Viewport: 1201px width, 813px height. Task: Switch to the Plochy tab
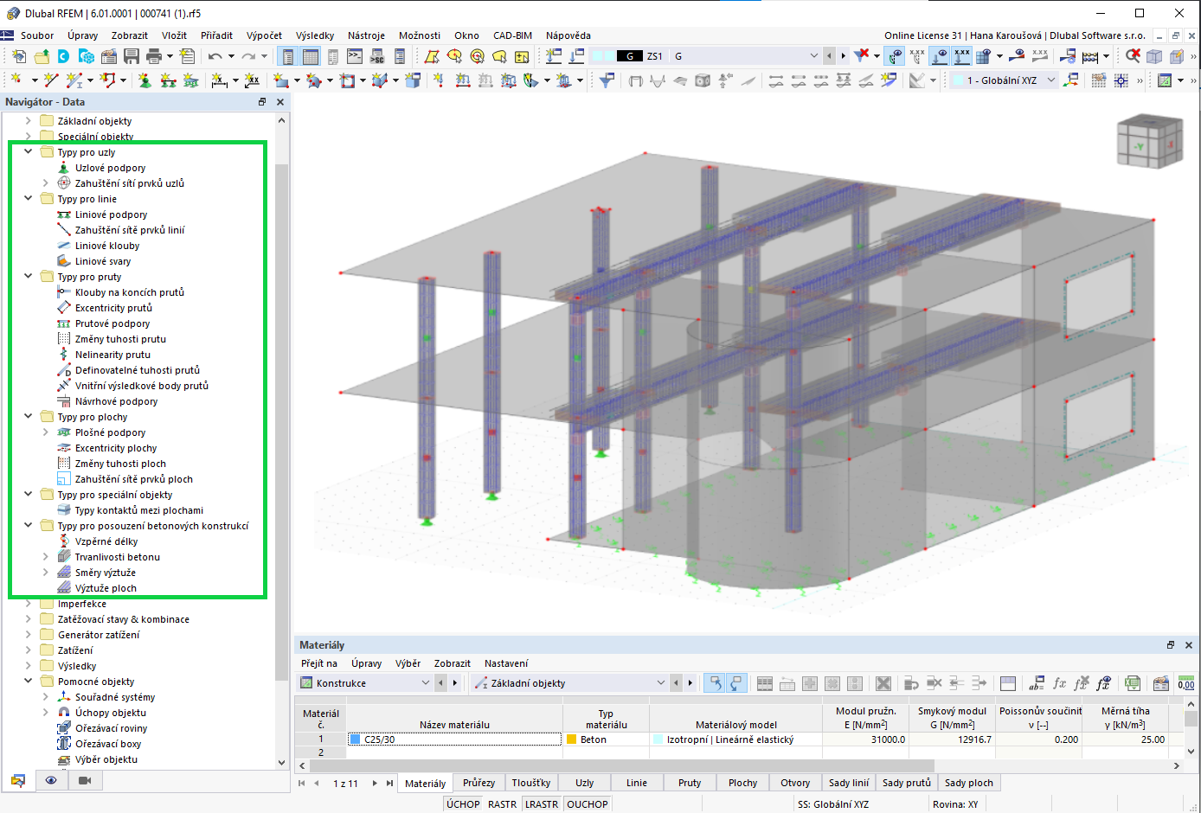pyautogui.click(x=742, y=783)
